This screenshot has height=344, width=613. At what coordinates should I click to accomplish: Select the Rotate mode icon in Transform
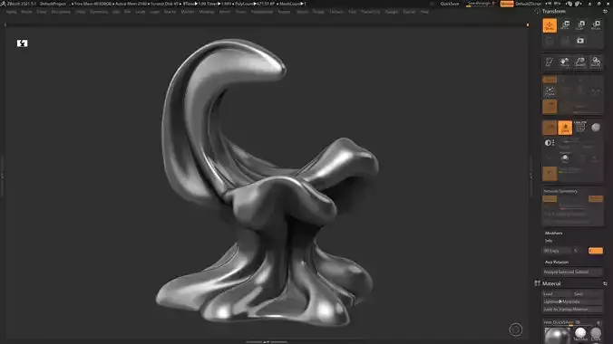tap(596, 25)
